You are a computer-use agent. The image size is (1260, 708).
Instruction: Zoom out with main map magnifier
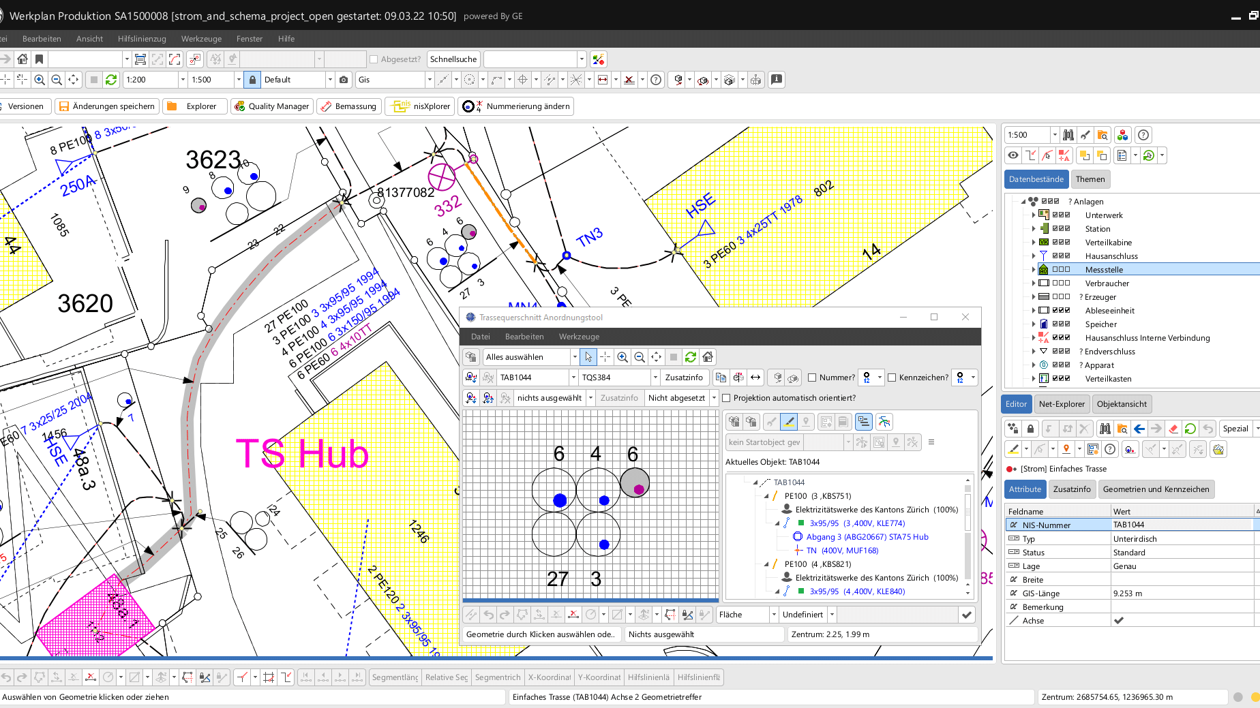click(57, 80)
